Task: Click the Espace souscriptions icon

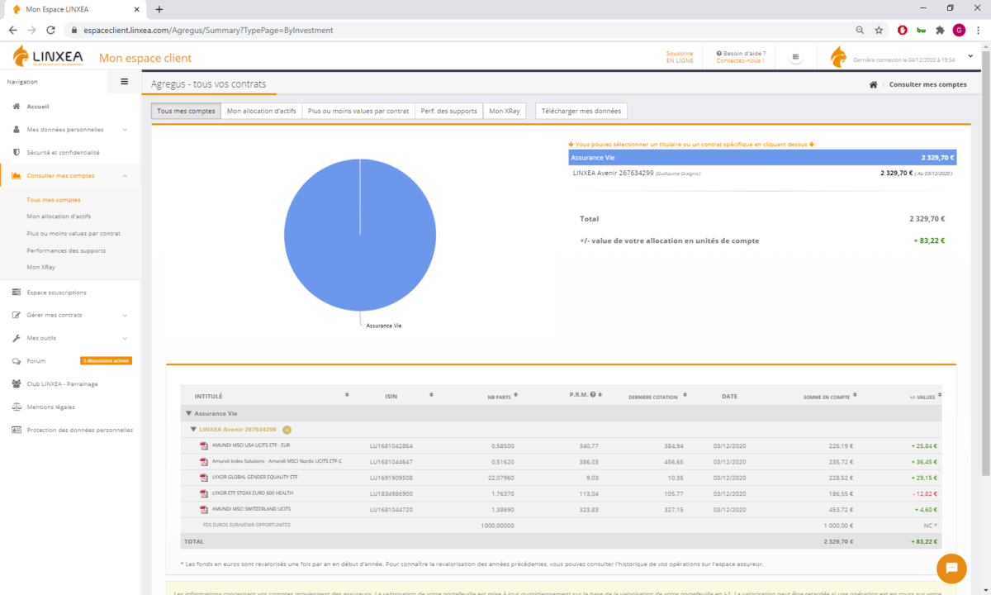Action: 17,293
